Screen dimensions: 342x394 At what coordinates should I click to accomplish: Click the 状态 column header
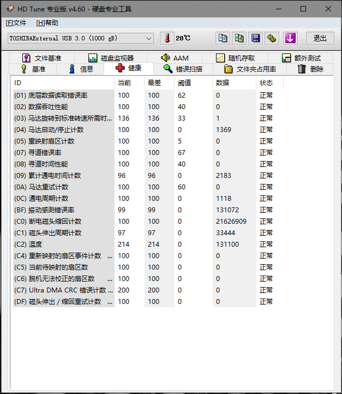click(x=270, y=83)
